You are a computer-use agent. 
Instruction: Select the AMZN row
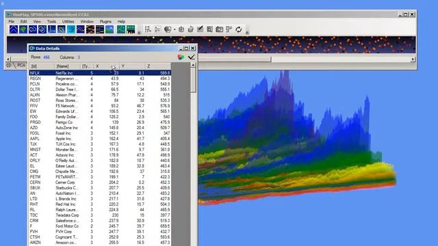point(100,243)
